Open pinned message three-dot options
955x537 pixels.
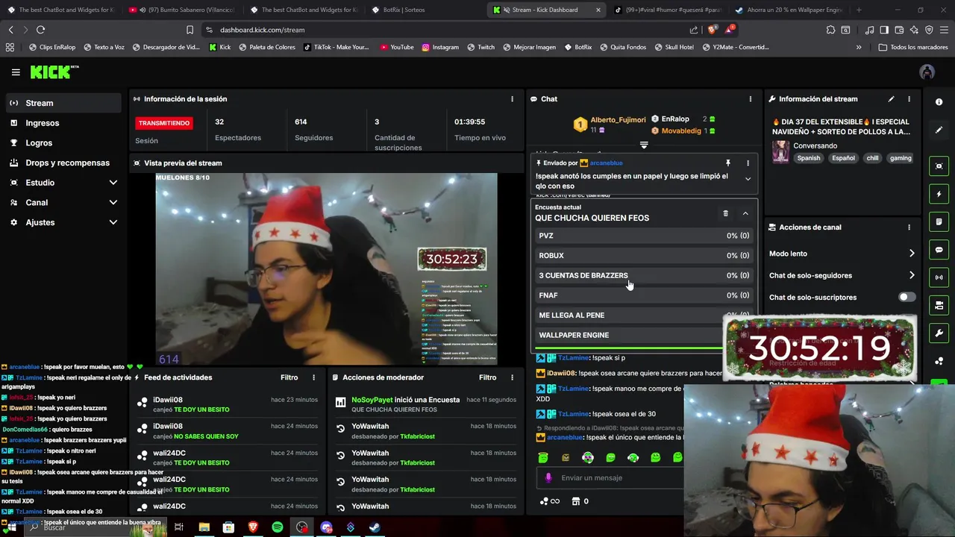[748, 163]
